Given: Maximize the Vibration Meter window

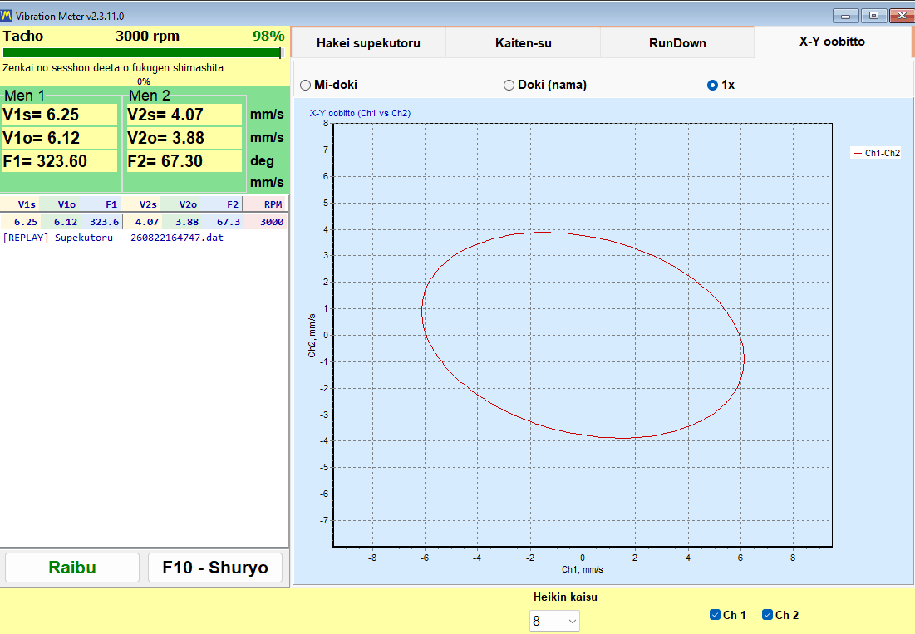Looking at the screenshot, I should pos(873,16).
